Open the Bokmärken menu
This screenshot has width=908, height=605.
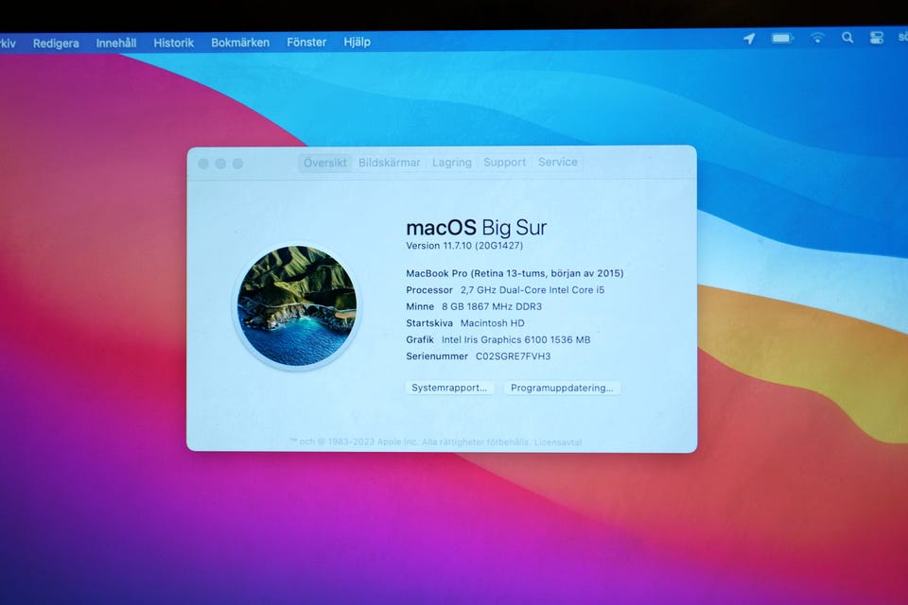point(239,43)
